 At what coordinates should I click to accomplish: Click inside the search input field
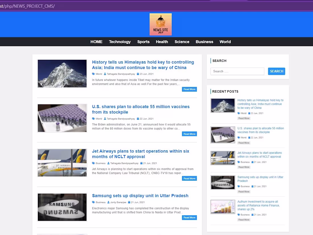[237, 71]
